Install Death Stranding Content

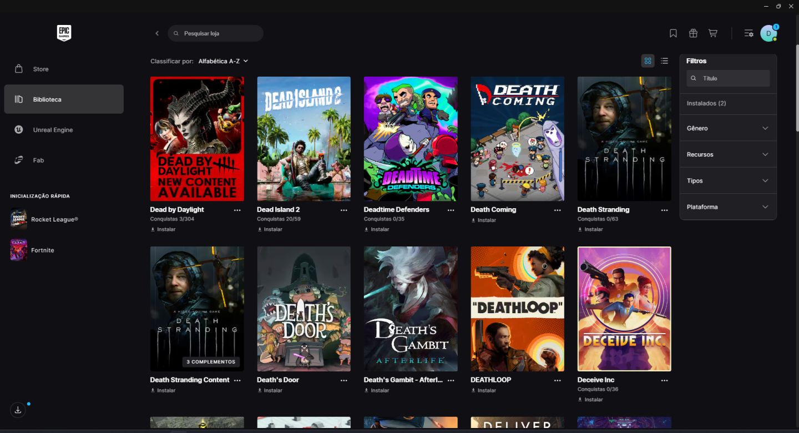coord(163,390)
